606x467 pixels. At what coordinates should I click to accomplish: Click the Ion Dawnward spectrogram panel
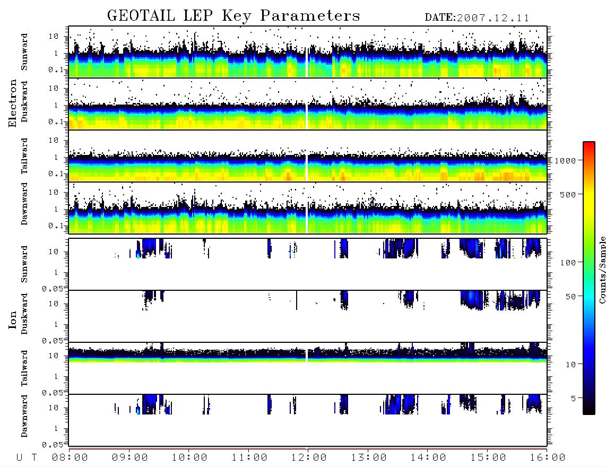pyautogui.click(x=308, y=420)
